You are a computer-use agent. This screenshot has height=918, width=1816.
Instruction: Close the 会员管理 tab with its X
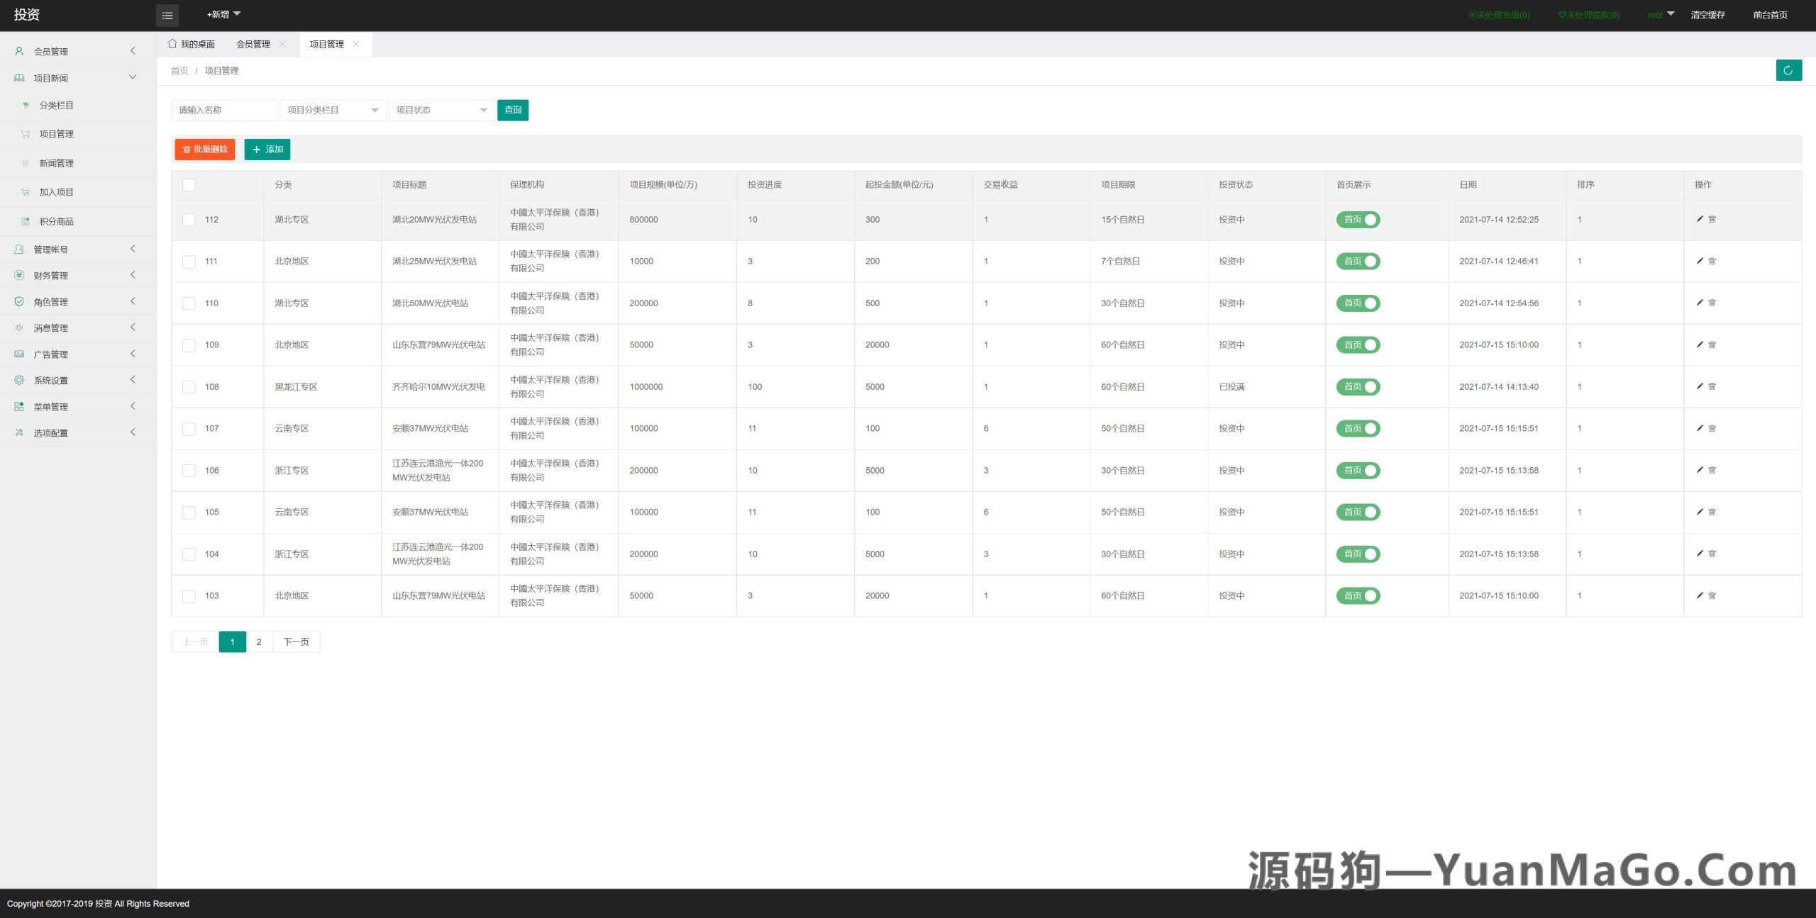click(x=282, y=44)
